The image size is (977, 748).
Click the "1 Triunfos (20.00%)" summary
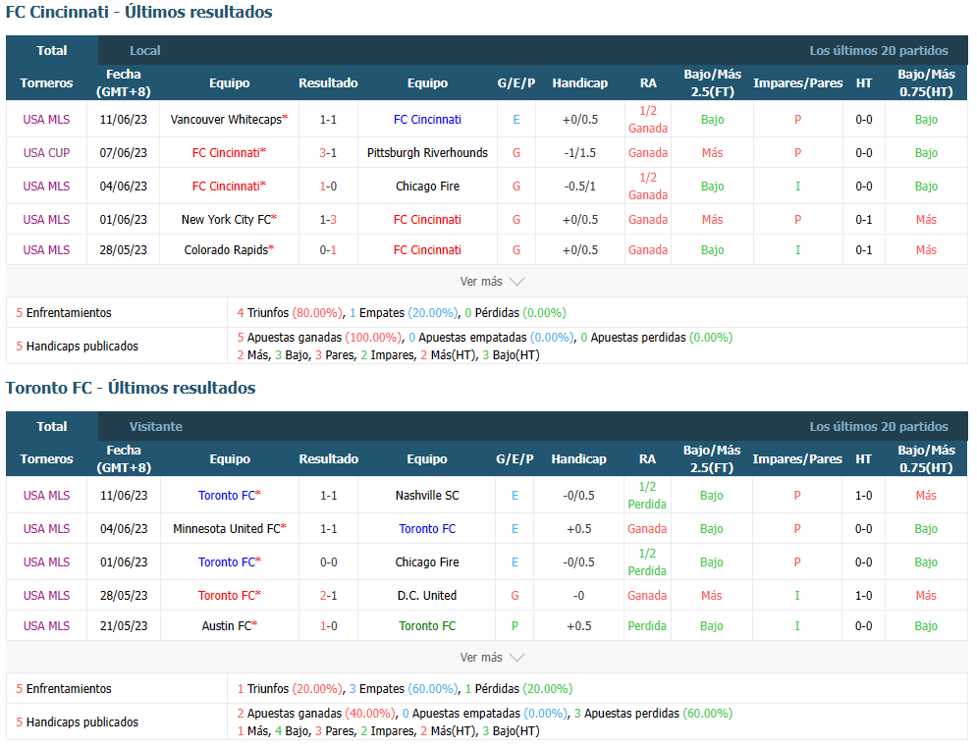[290, 689]
